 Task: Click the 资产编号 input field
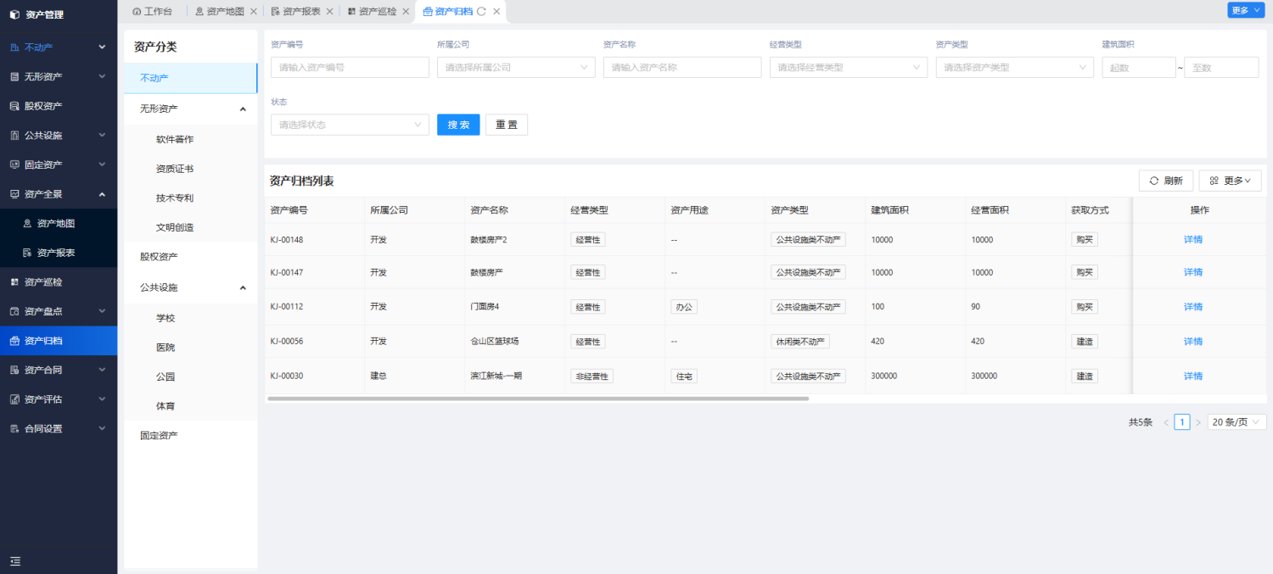(x=350, y=67)
